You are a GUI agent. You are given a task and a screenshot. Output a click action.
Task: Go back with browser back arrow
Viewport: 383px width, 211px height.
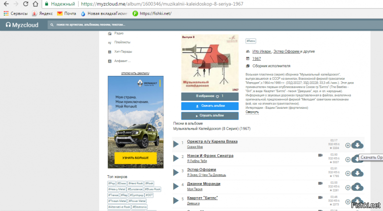(x=6, y=4)
